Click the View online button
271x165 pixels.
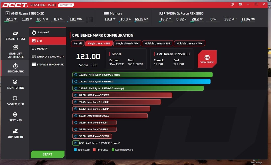(x=207, y=59)
